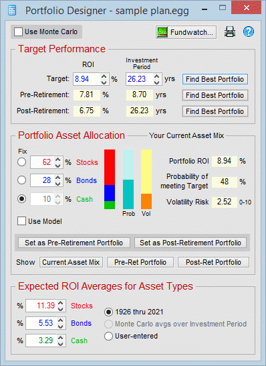The width and height of the screenshot is (266, 366).
Task: Click the Portfolio Designer title bar icon
Action: click(x=12, y=11)
